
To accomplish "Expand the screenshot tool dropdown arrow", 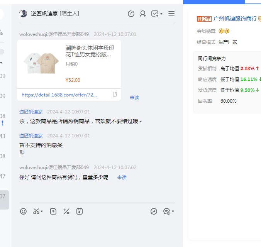I will [42, 211].
